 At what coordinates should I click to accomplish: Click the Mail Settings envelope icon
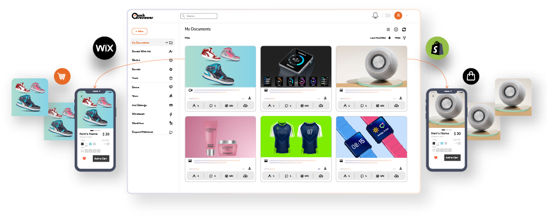(x=171, y=105)
